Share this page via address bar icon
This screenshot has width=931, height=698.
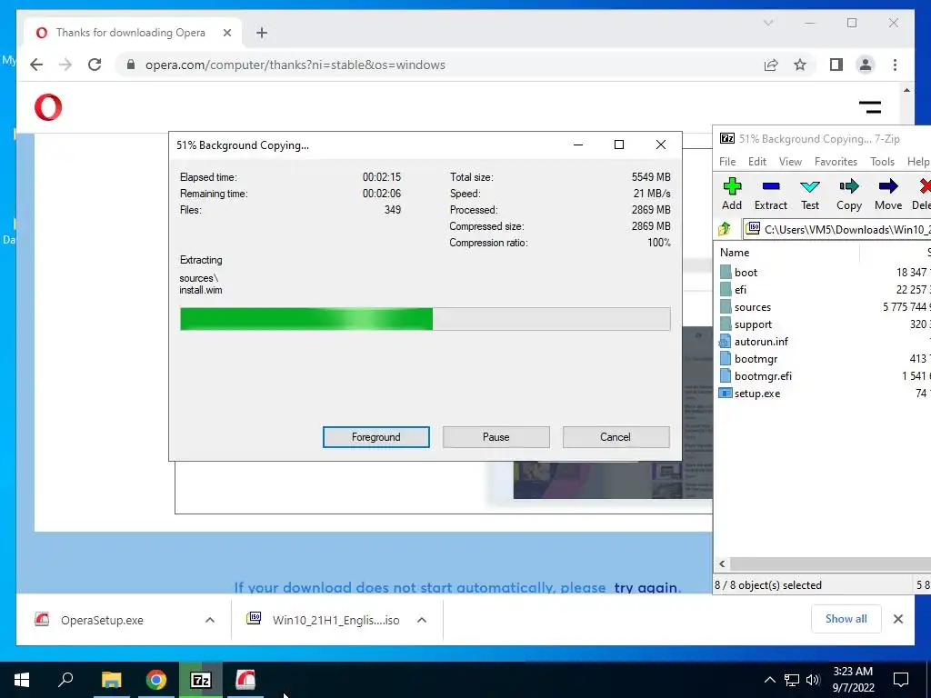tap(771, 65)
